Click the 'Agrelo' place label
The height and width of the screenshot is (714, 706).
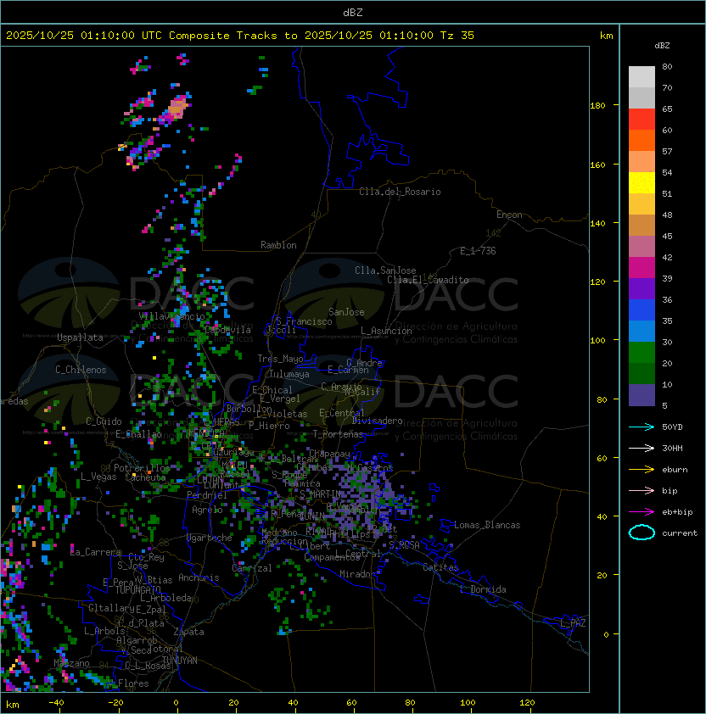coord(207,510)
